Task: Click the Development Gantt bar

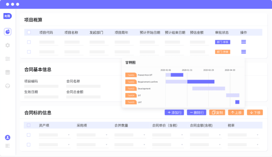Action: tap(209, 88)
